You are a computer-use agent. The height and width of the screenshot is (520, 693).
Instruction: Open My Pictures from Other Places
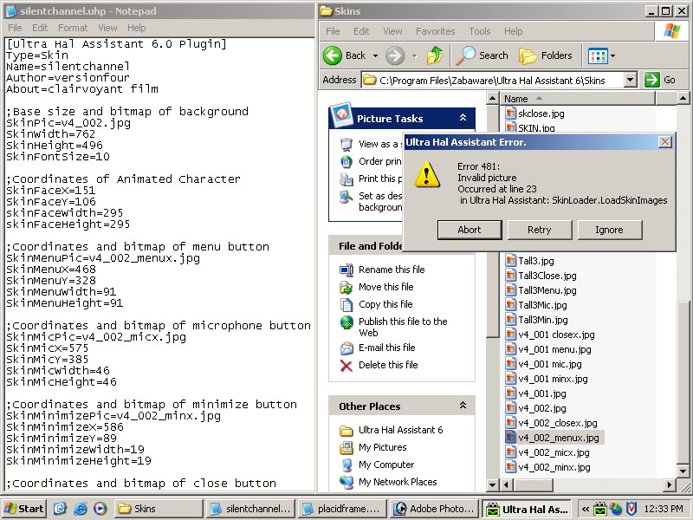[x=382, y=447]
